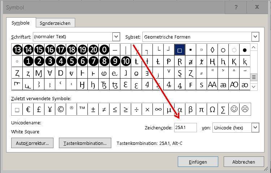Pick the Yen sign in recent symbols

coord(50,109)
